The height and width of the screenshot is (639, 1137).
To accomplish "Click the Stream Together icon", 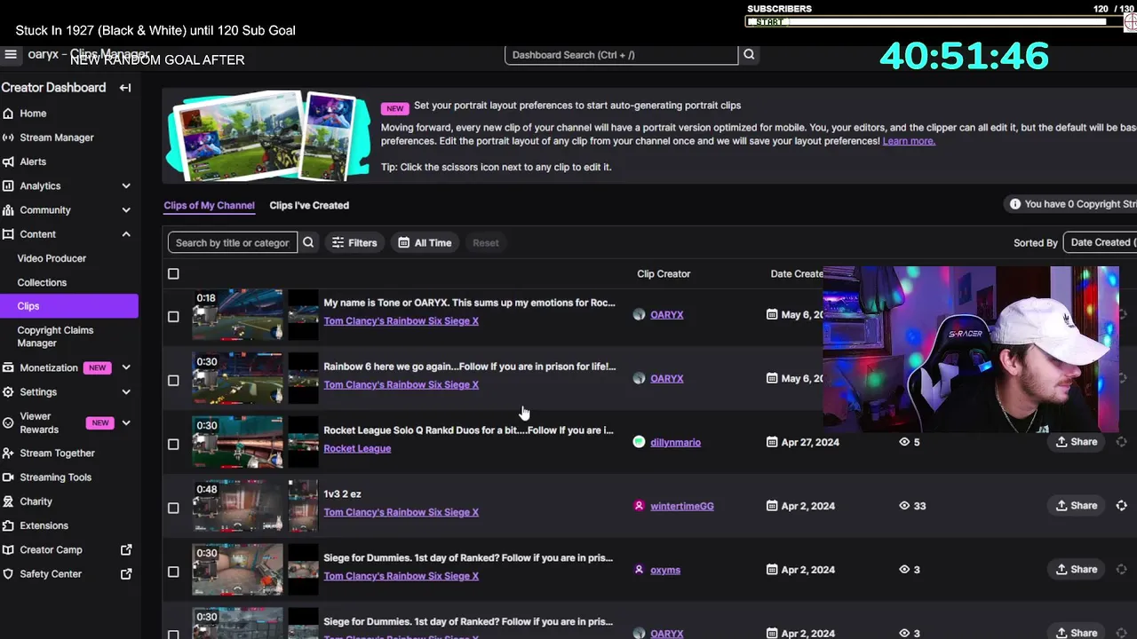I will (x=8, y=453).
